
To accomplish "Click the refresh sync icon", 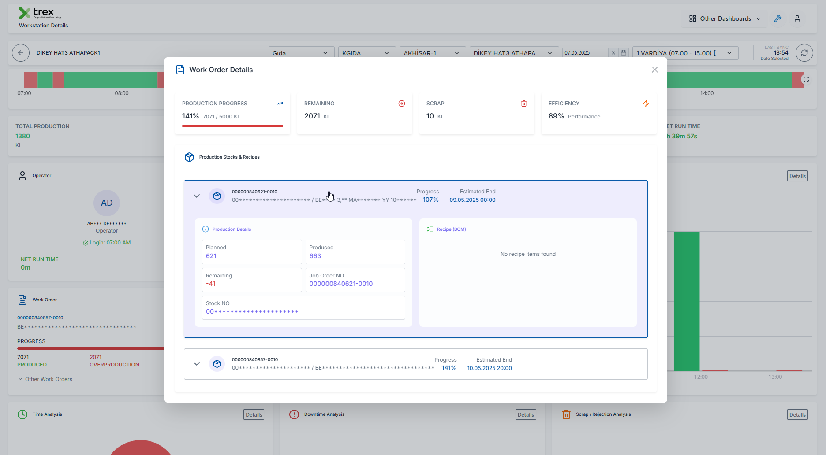I will pos(804,53).
